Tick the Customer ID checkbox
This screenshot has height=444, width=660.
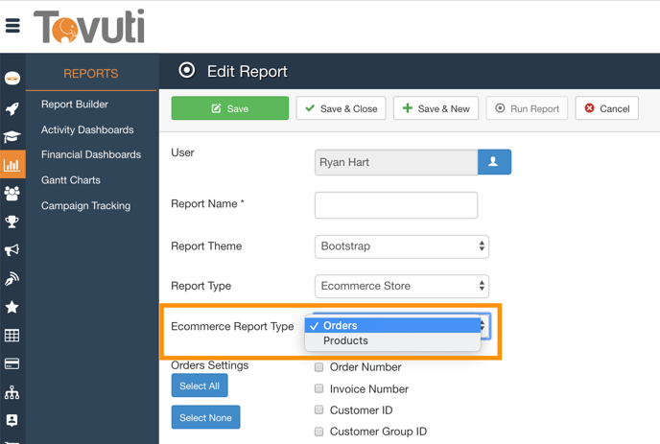pyautogui.click(x=319, y=410)
